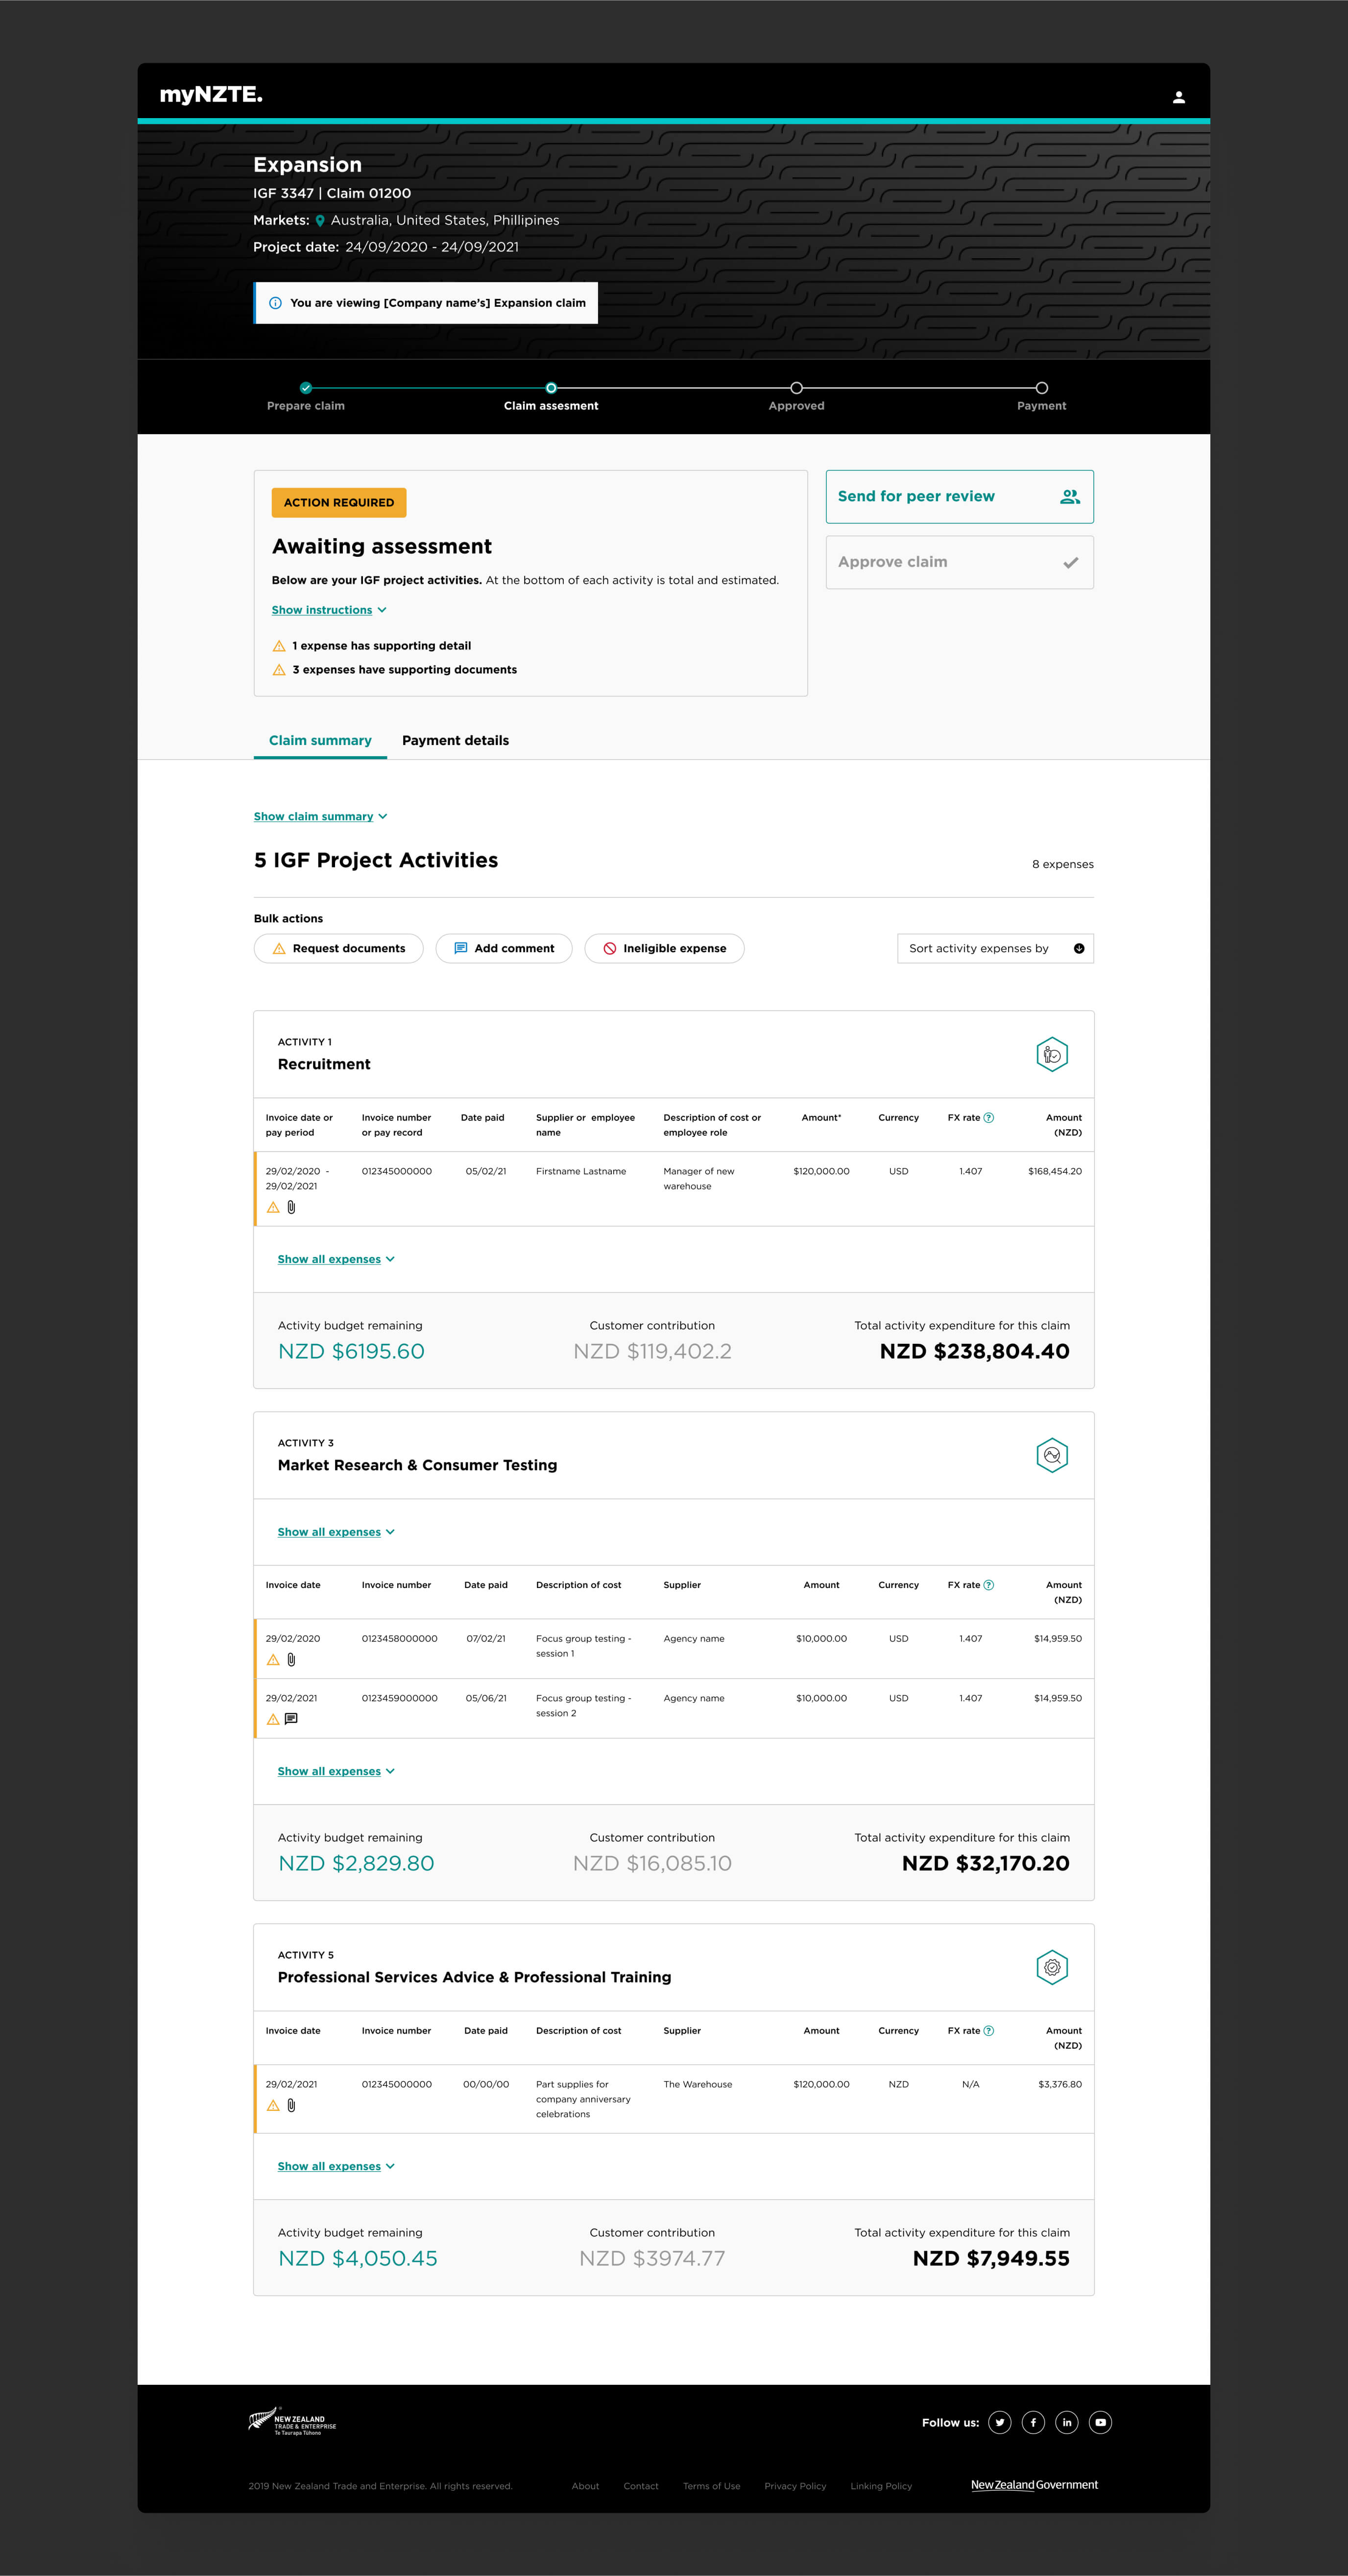Click Ineligible expense bulk action
Viewport: 1348px width, 2576px height.
pyautogui.click(x=664, y=949)
